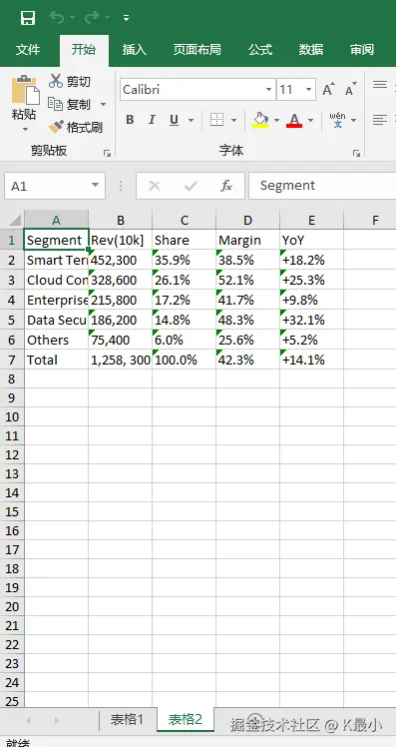
Task: Click the previous sheet scroll arrow
Action: pyautogui.click(x=28, y=720)
